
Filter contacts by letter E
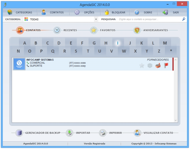[x=71, y=43]
